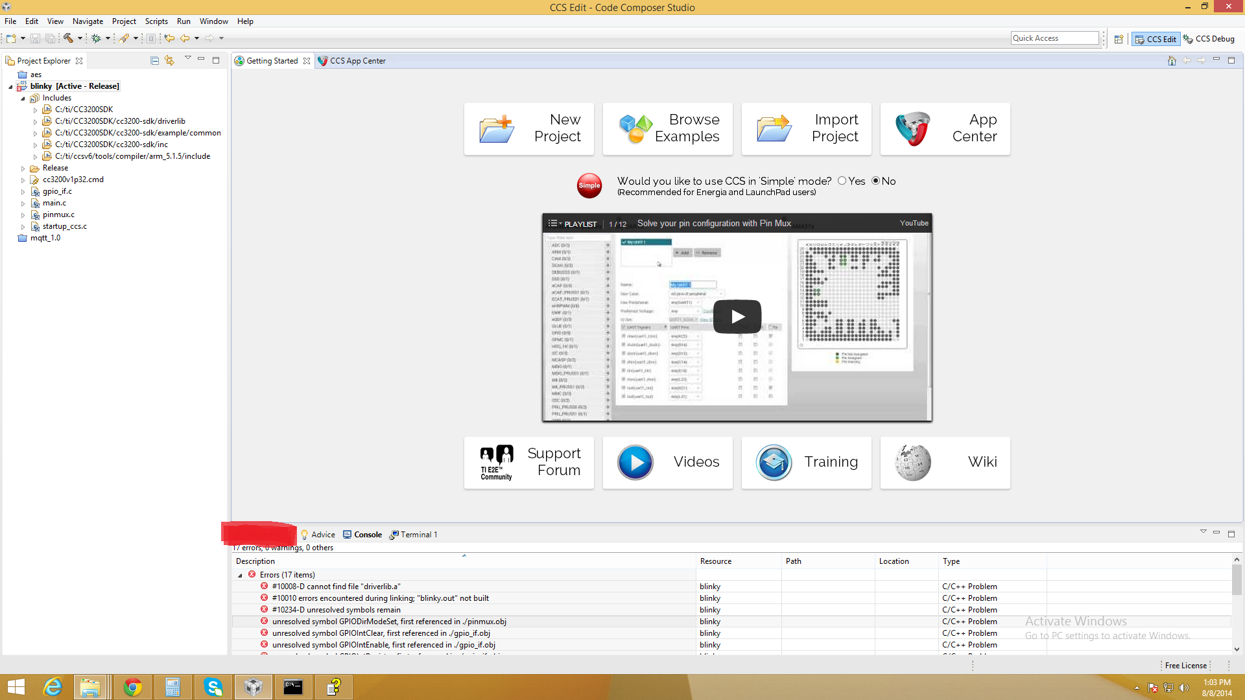1245x700 pixels.
Task: Select No for Simple mode
Action: tap(876, 181)
